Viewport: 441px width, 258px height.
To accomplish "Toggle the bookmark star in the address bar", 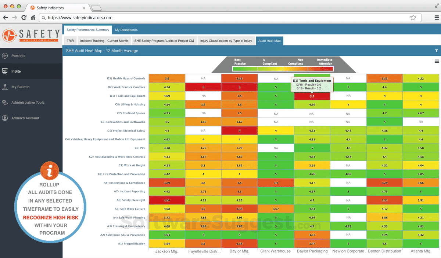I will [413, 17].
